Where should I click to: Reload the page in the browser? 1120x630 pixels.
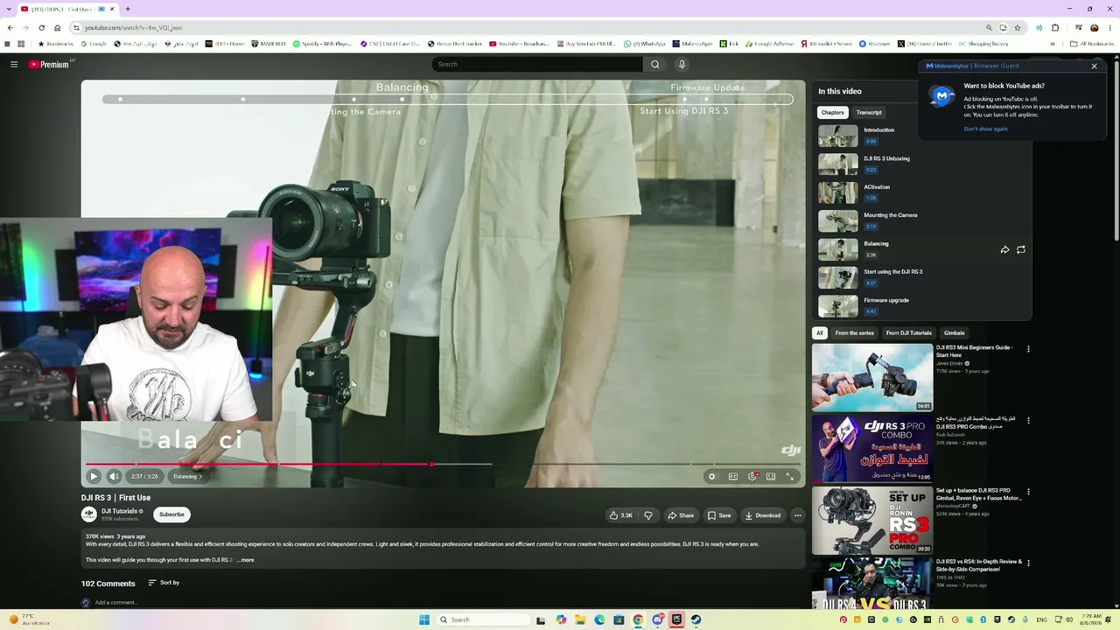[41, 27]
